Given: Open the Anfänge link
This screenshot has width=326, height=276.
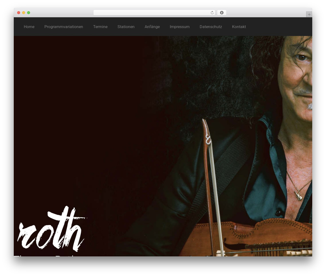Looking at the screenshot, I should pos(152,27).
